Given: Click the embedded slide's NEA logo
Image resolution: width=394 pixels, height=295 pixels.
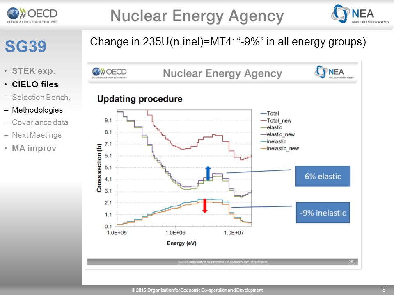Looking at the screenshot, I should [334, 72].
